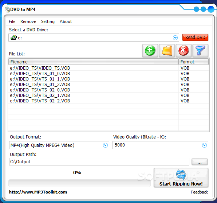The height and width of the screenshot is (203, 217).
Task: Open the http://www.MP3Toolkit.com link
Action: click(38, 192)
